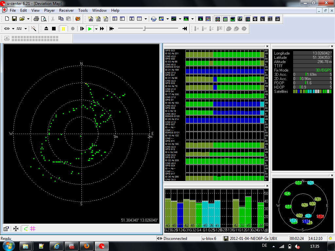The height and width of the screenshot is (251, 335).
Task: Click the Eject playback icon
Action: click(46, 29)
